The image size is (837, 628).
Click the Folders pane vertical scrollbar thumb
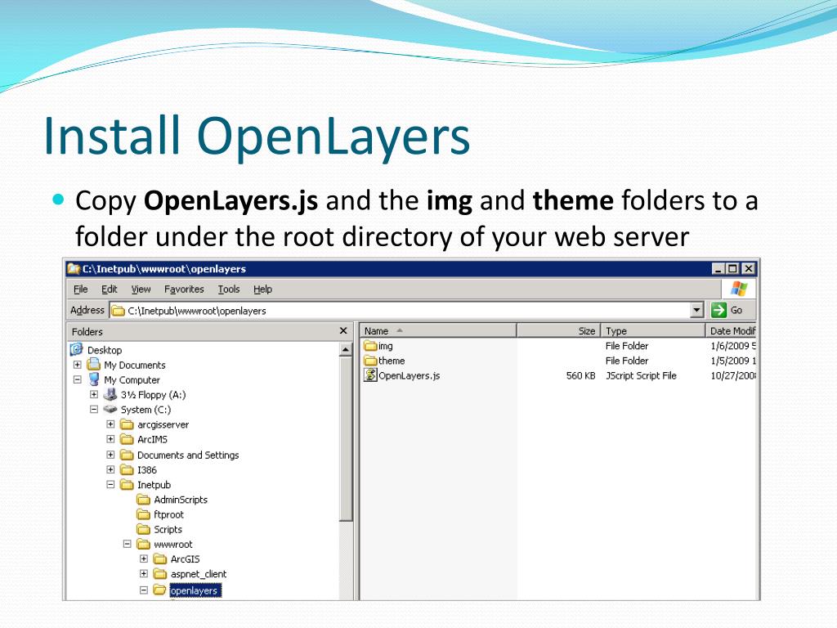coord(346,439)
